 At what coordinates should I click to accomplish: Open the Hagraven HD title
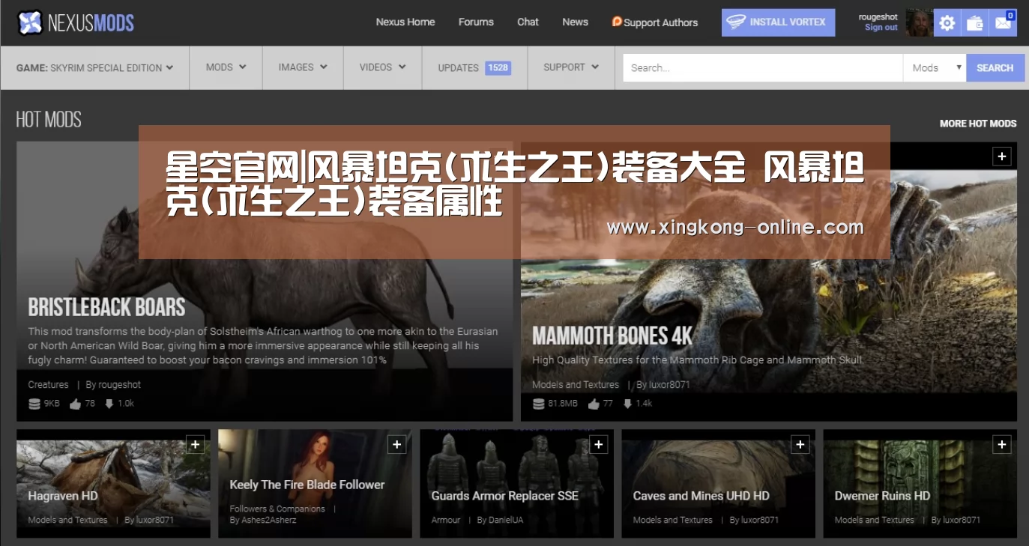63,496
